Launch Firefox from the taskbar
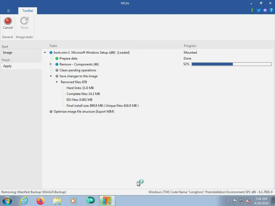This screenshot has height=206, width=275. coord(40,201)
